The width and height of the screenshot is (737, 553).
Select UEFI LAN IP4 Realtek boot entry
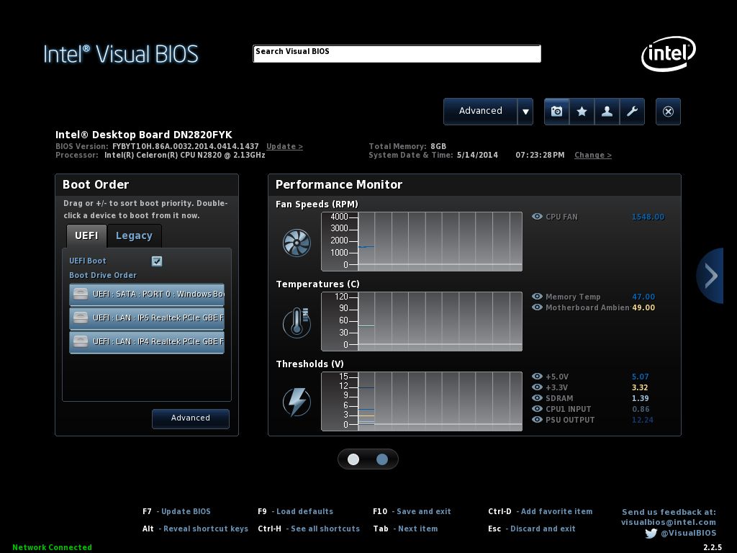coord(147,342)
